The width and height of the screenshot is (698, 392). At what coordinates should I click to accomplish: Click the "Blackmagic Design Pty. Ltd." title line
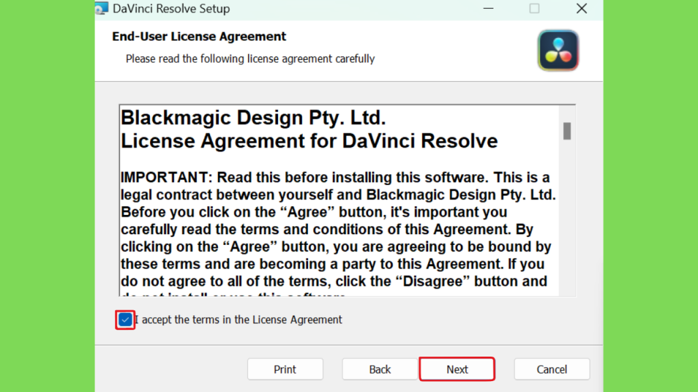click(x=254, y=118)
